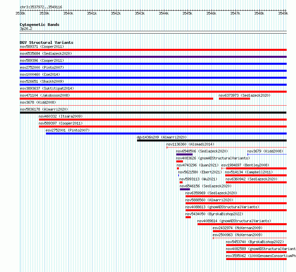
Task: Open nsv5888560 (Almarri2020) label
Action: pos(209,200)
